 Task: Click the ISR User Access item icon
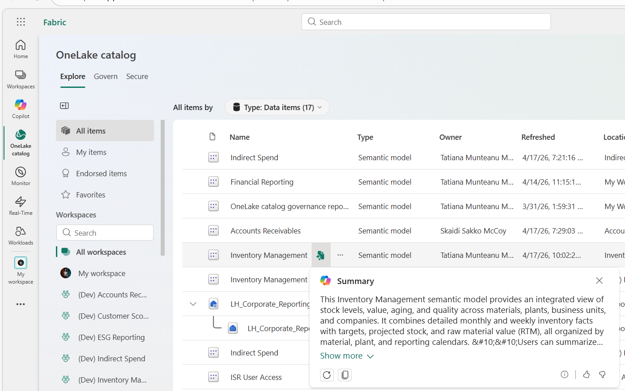(214, 377)
